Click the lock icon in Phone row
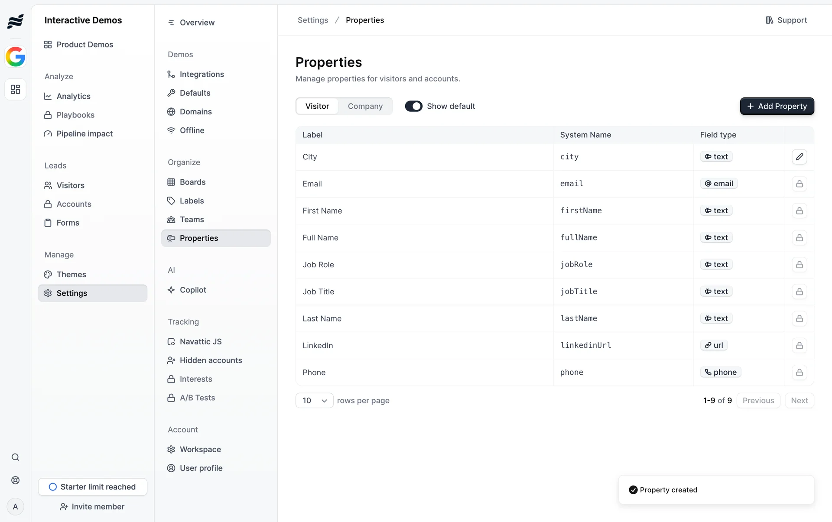This screenshot has height=522, width=832. (799, 373)
